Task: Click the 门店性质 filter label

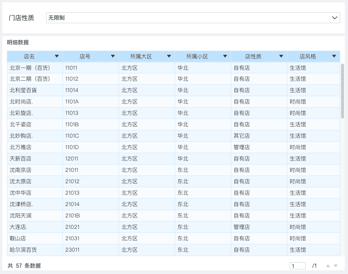Action: (21, 18)
